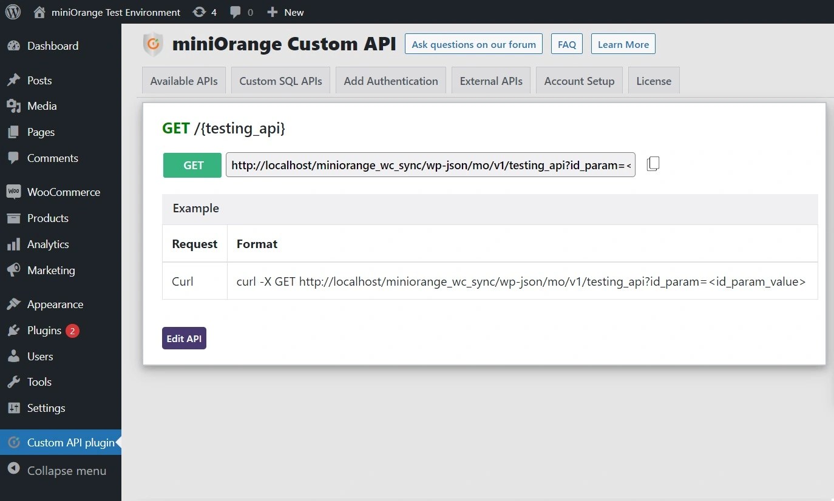Viewport: 834px width, 501px height.
Task: Click the Learn More button
Action: [x=623, y=44]
